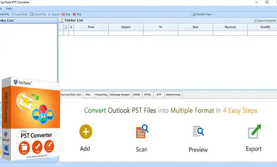The width and height of the screenshot is (277, 167).
Task: Open the Help menu
Action: 9,8
